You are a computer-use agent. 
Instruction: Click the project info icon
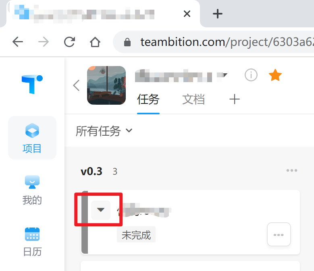coord(251,75)
